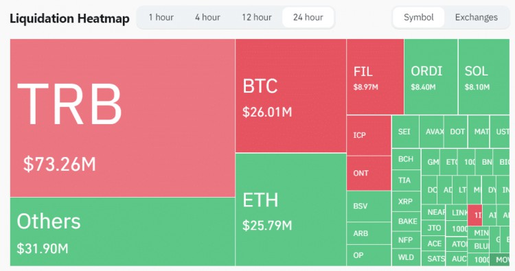
Task: Toggle view to Exchanges
Action: [x=477, y=17]
